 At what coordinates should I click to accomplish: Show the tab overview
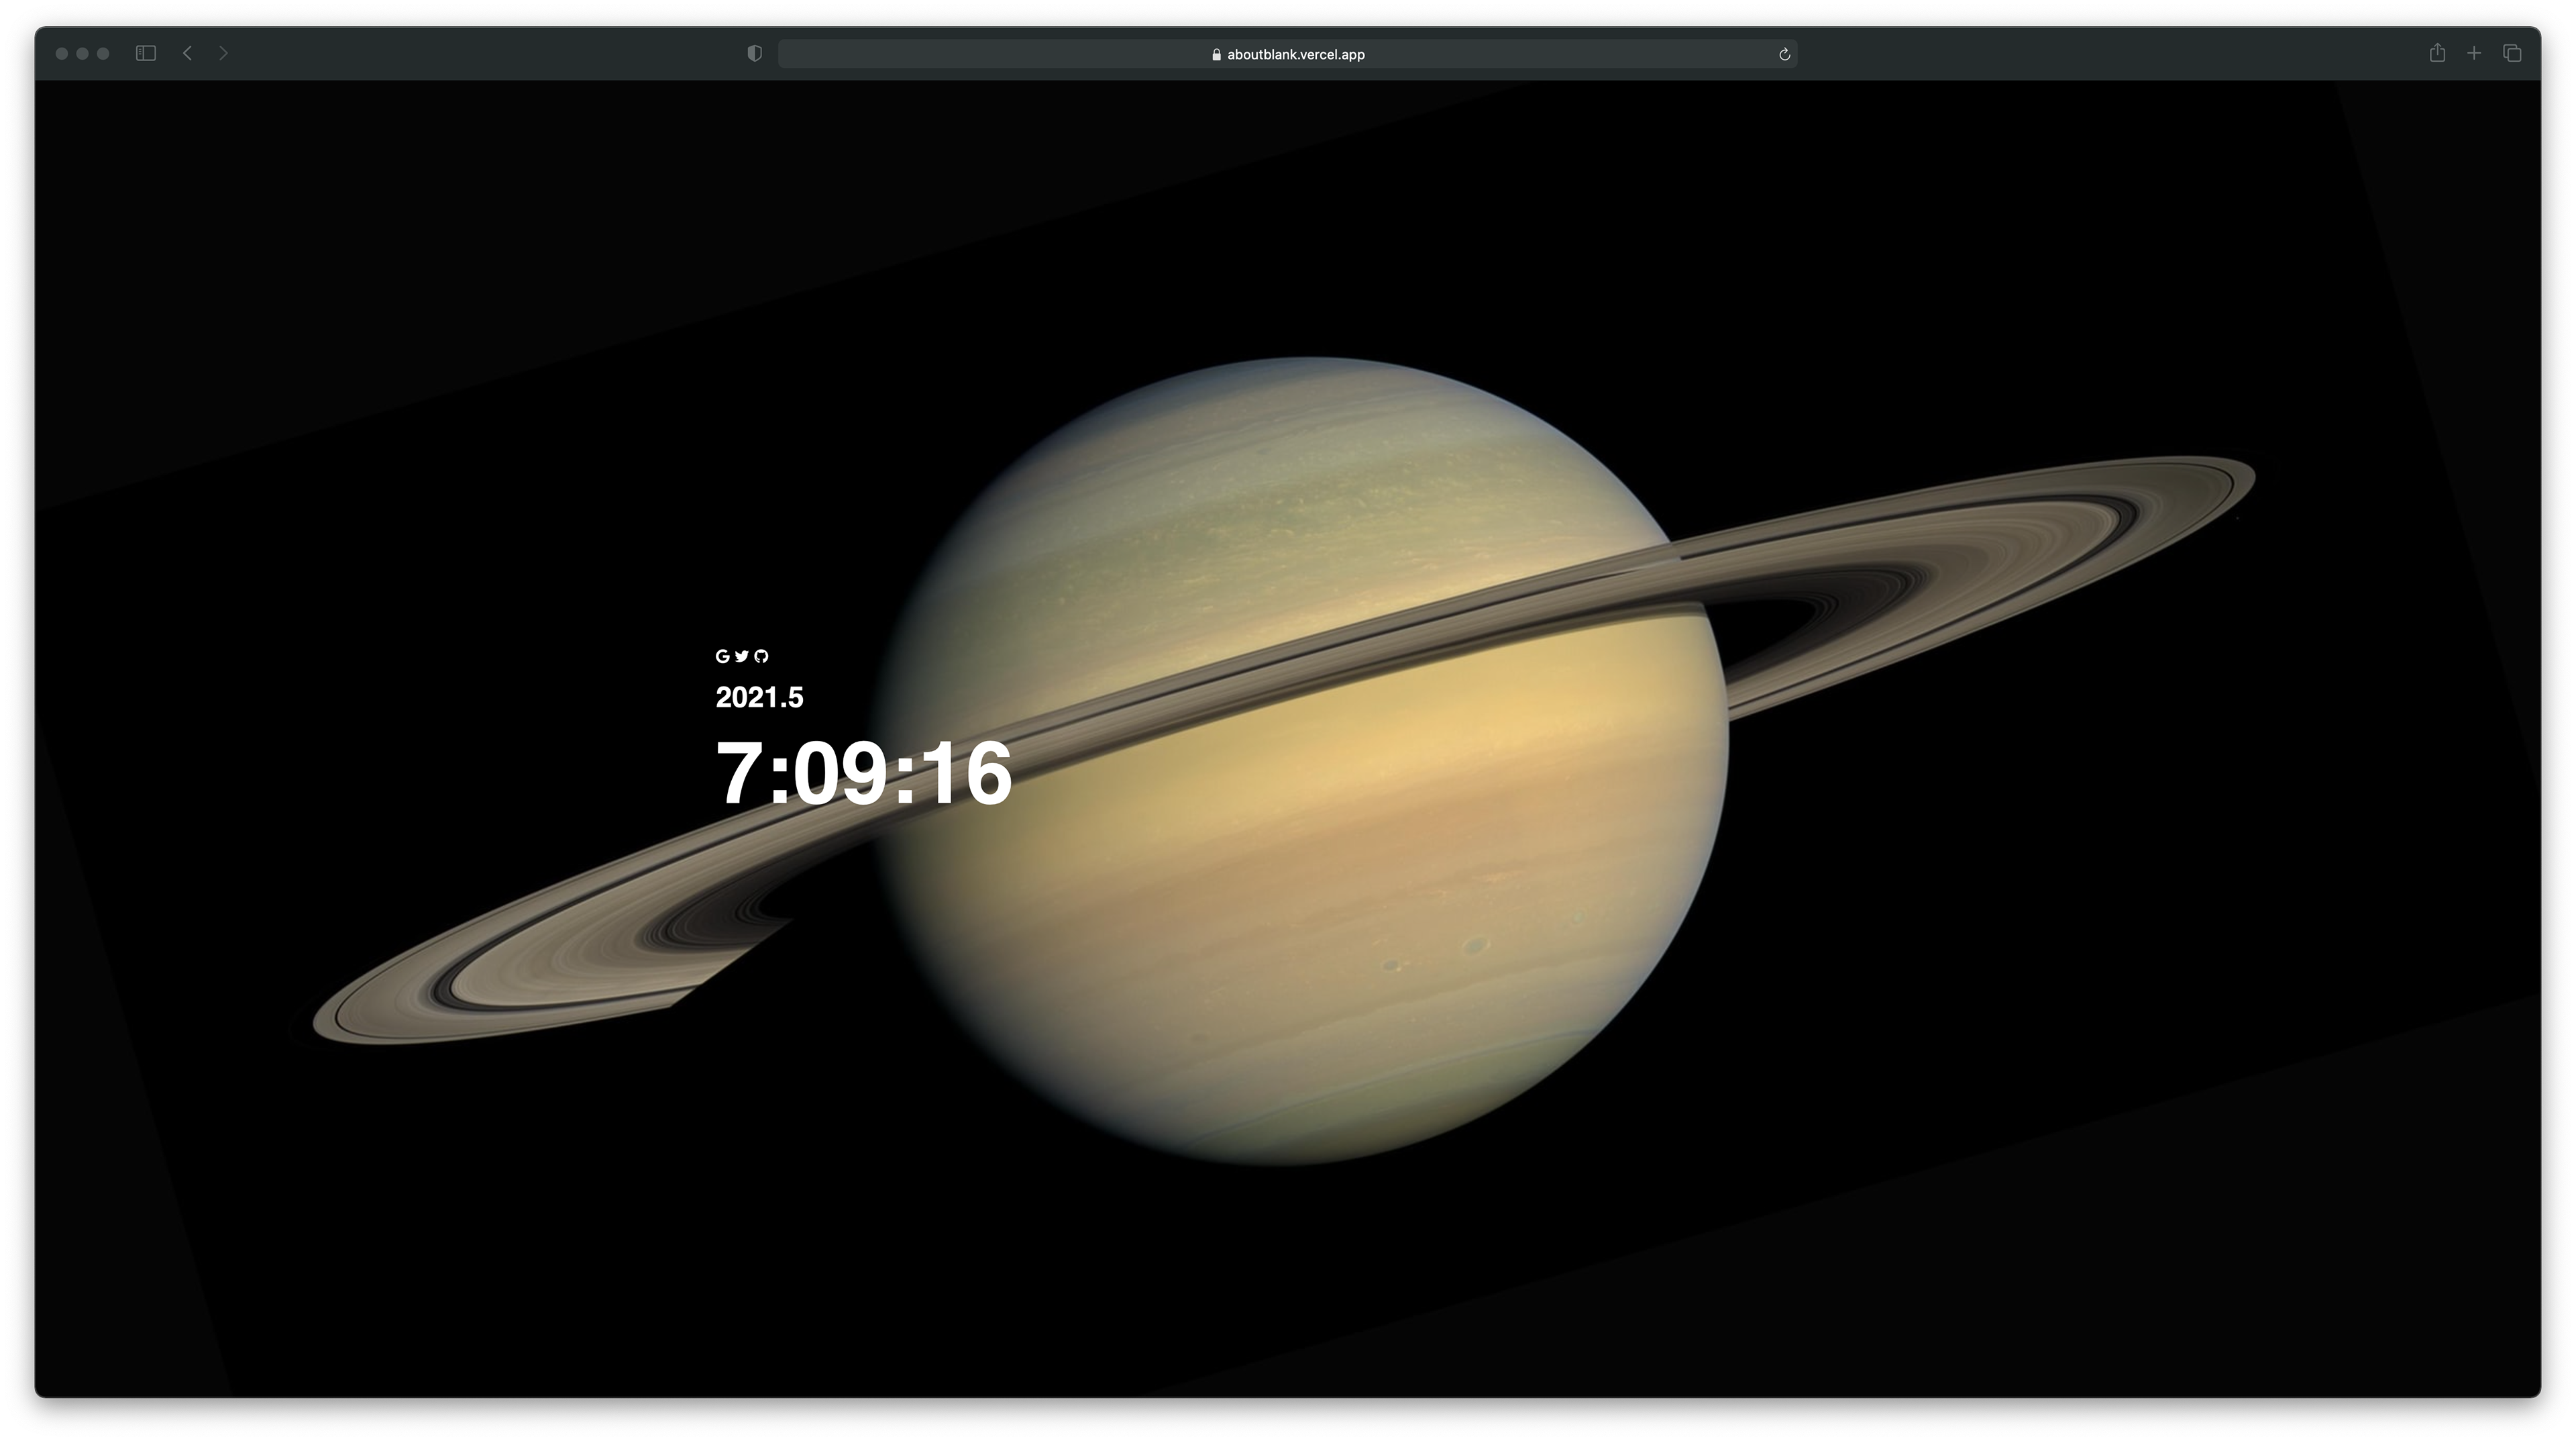(2512, 53)
